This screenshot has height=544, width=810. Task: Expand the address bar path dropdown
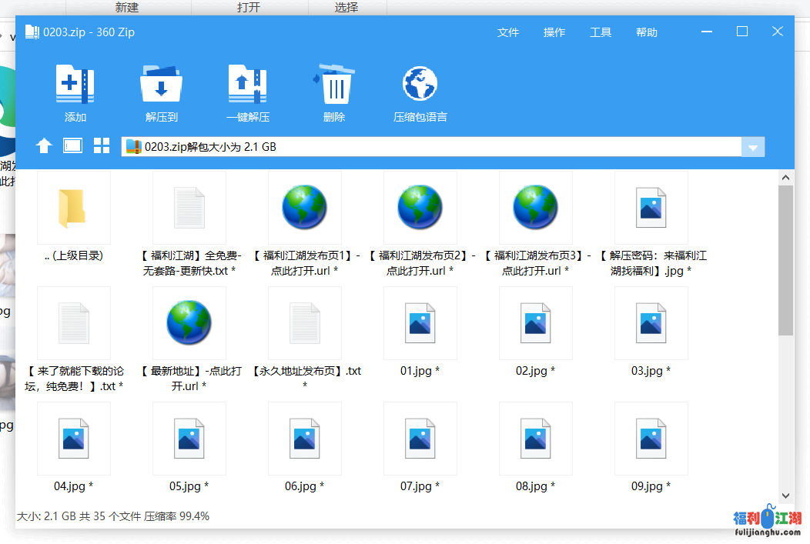753,147
